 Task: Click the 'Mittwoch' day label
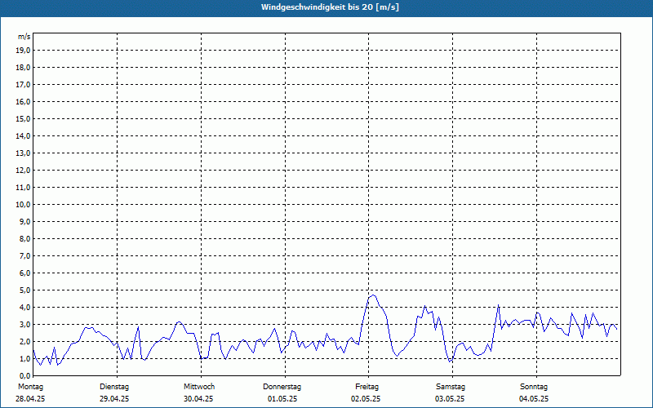tap(199, 387)
